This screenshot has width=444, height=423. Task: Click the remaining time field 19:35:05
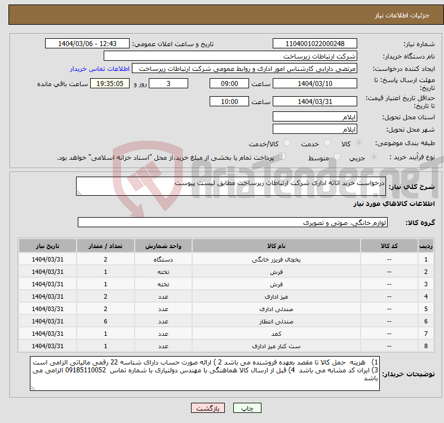click(110, 83)
